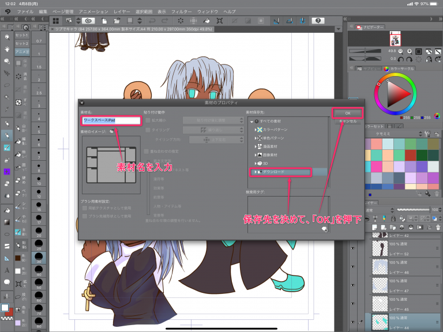The width and height of the screenshot is (443, 332).
Task: Expand the 漫画素材 folder
Action: 256,146
